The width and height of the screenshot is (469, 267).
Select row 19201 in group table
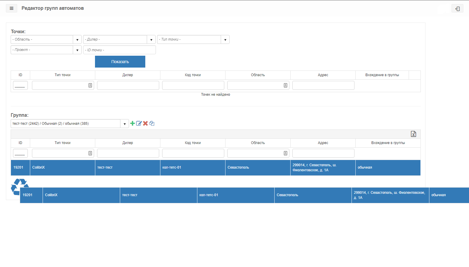pyautogui.click(x=216, y=168)
